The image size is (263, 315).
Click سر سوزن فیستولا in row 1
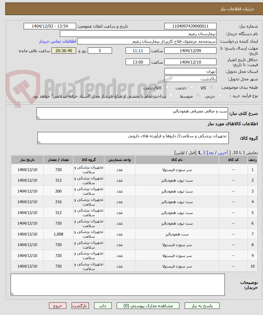(177, 170)
